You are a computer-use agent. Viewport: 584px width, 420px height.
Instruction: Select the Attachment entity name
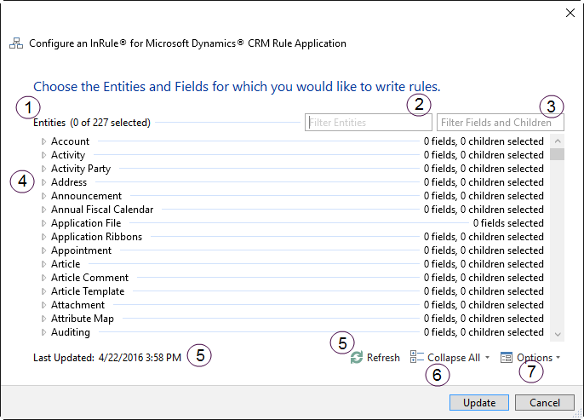(x=77, y=305)
